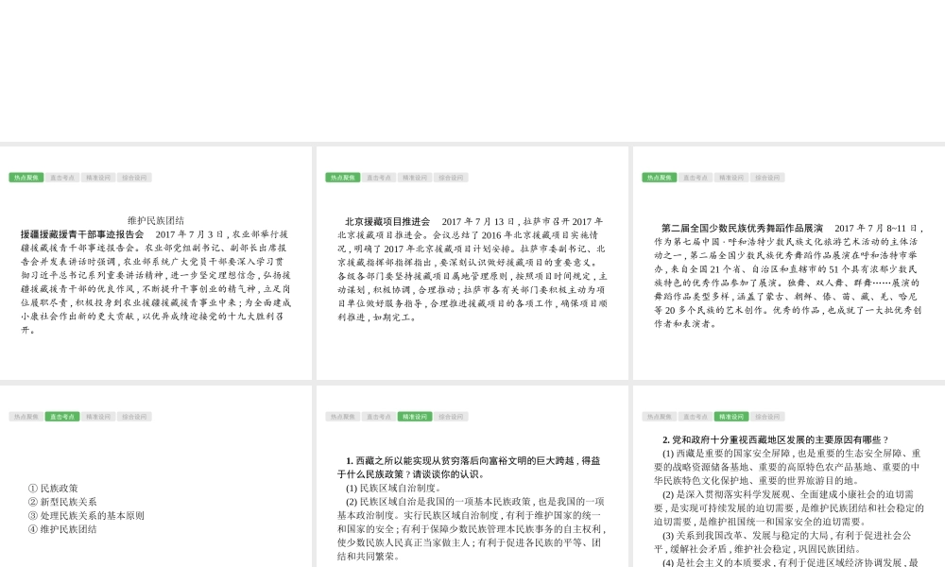Pick green 精准设问 tab on question 2 党和政府 slide
This screenshot has height=567, width=945.
(731, 417)
